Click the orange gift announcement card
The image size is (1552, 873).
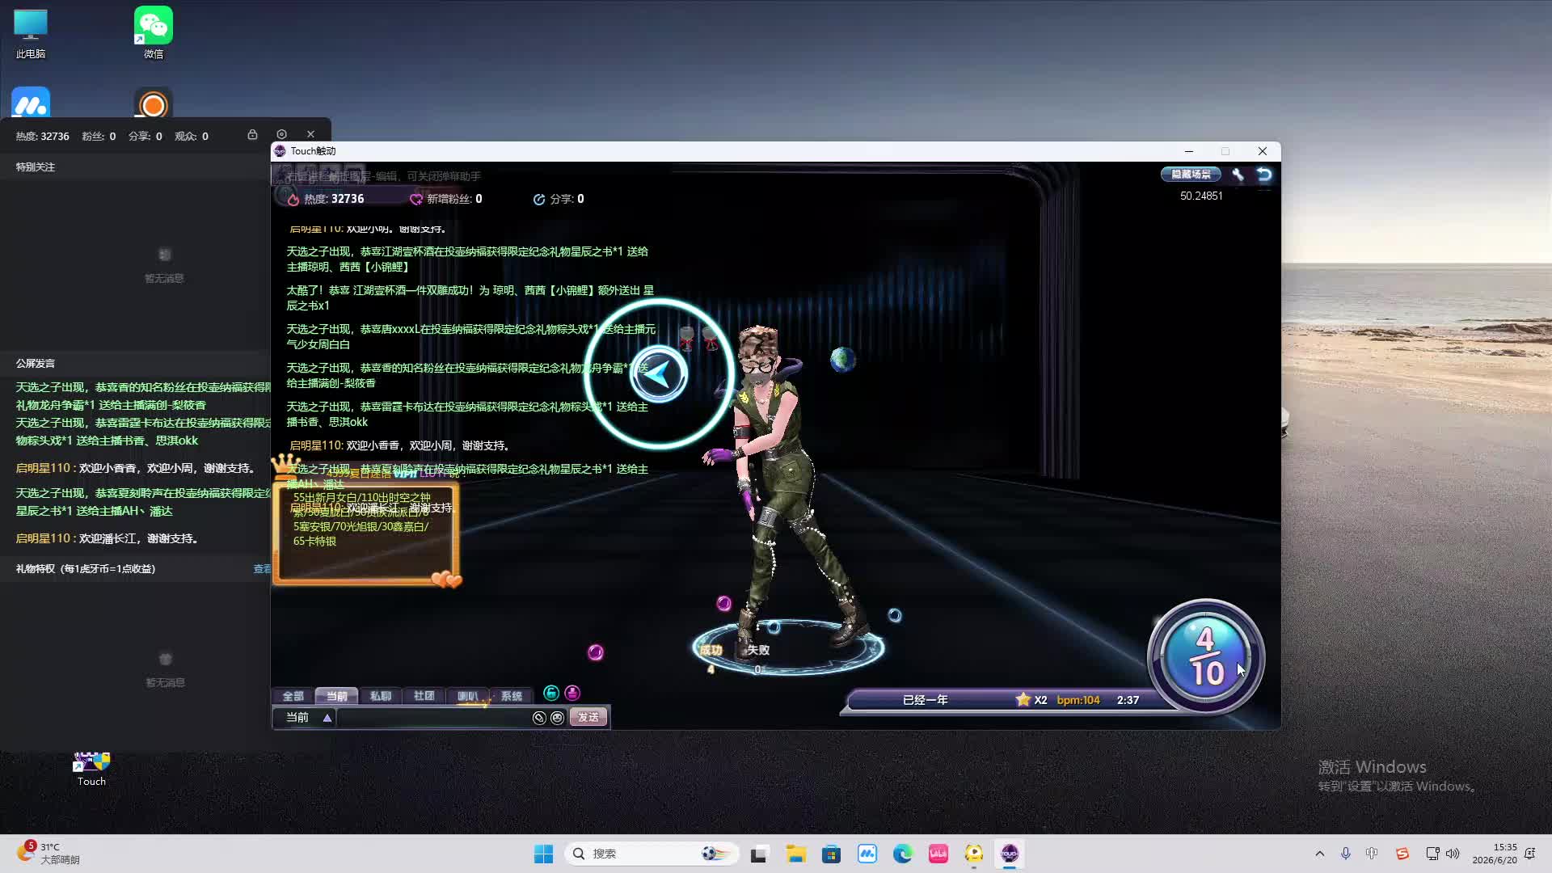[366, 533]
